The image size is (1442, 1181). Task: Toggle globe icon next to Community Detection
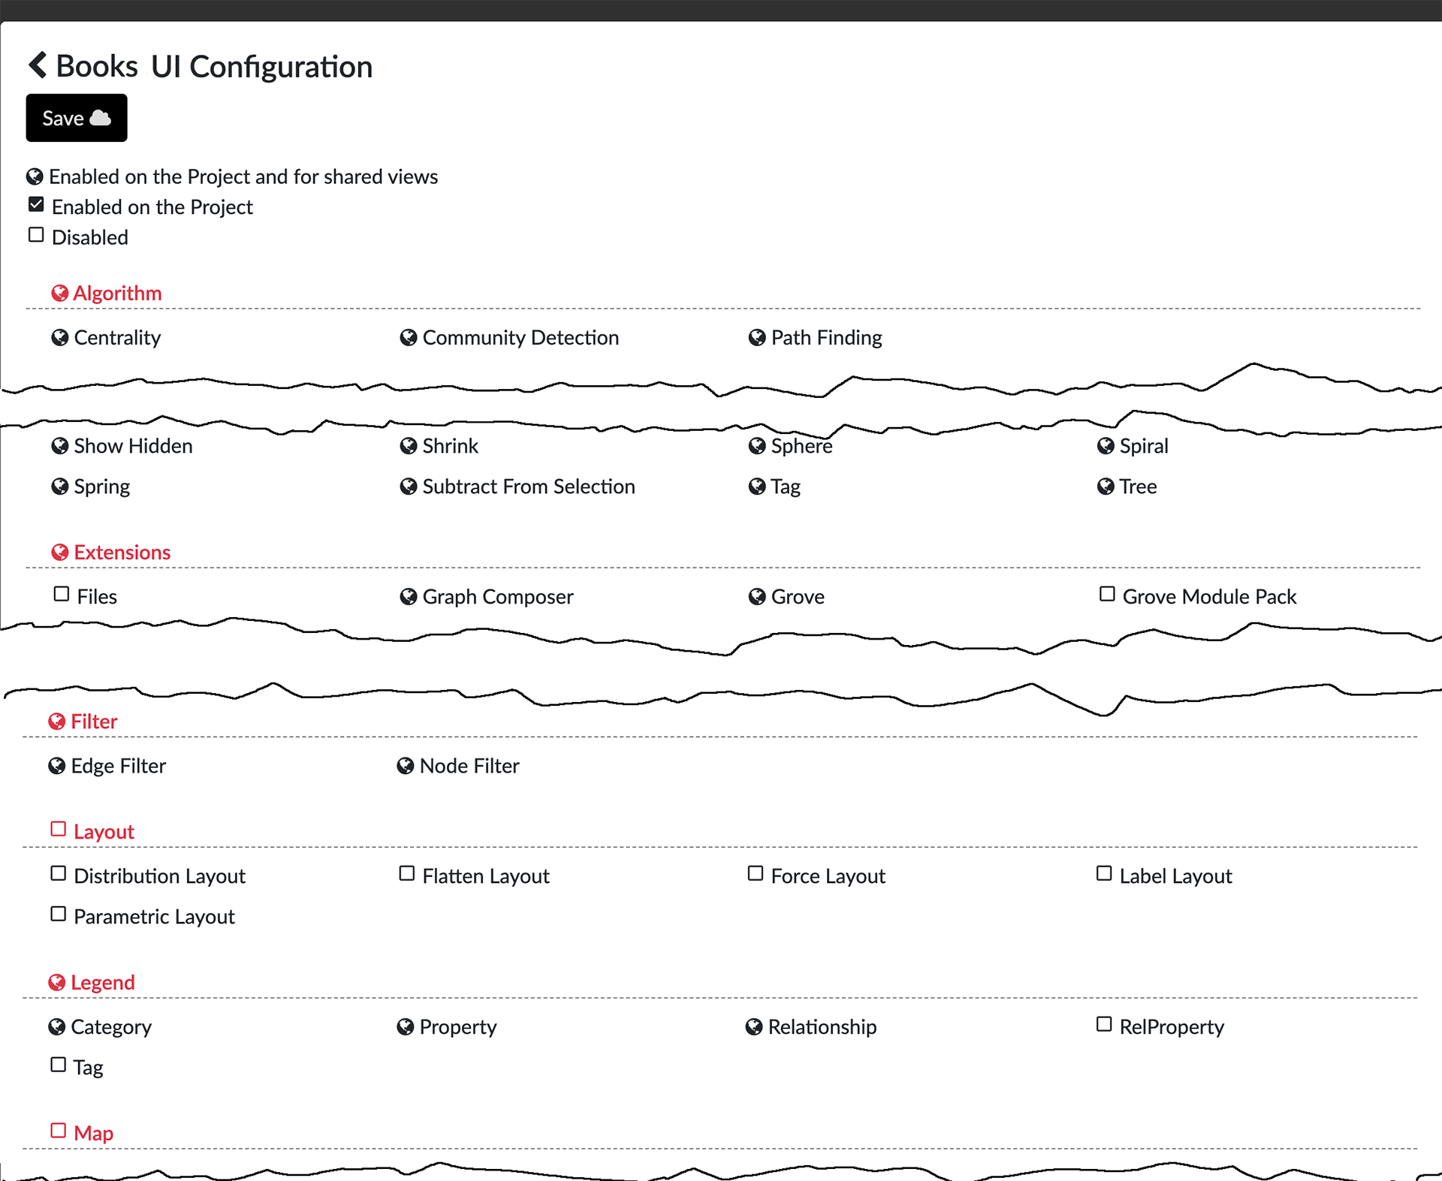tap(409, 338)
